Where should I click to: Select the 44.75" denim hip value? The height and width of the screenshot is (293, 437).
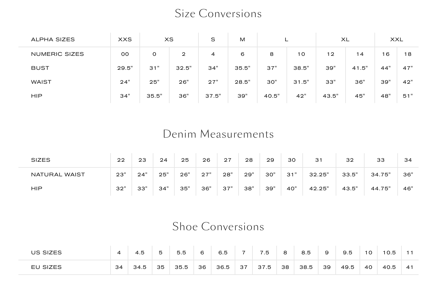(380, 189)
